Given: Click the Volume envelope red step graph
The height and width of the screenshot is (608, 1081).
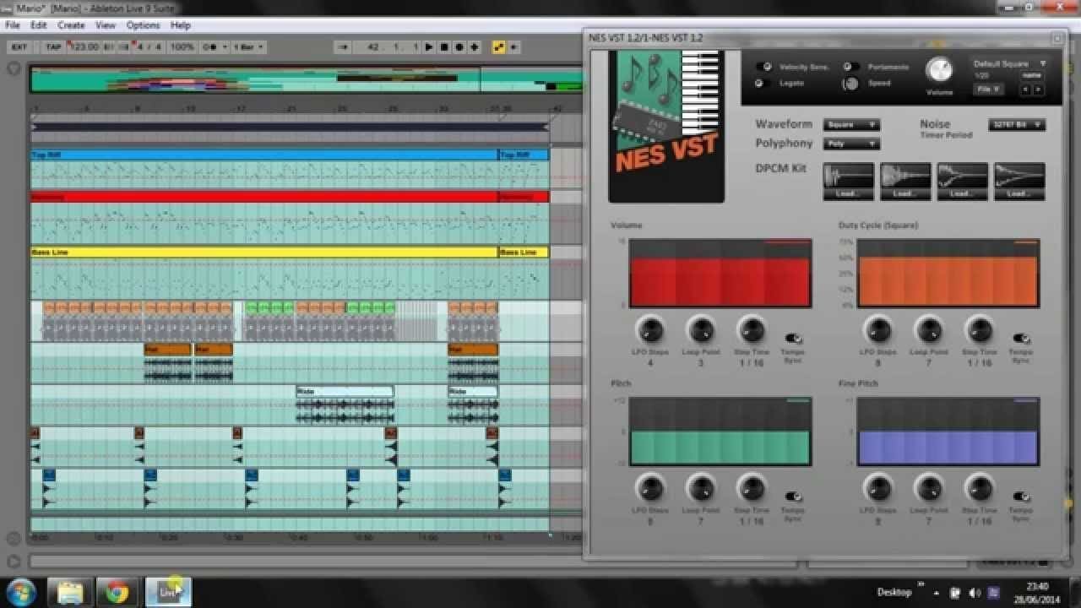Looking at the screenshot, I should [720, 274].
